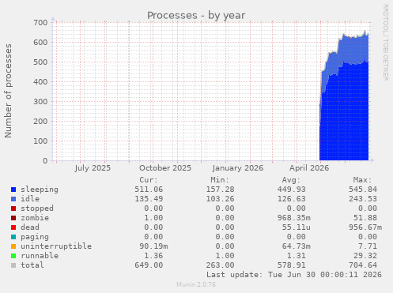Screen dimensions: 393x293
Task: Click the 'paging' legend label
Action: point(35,237)
